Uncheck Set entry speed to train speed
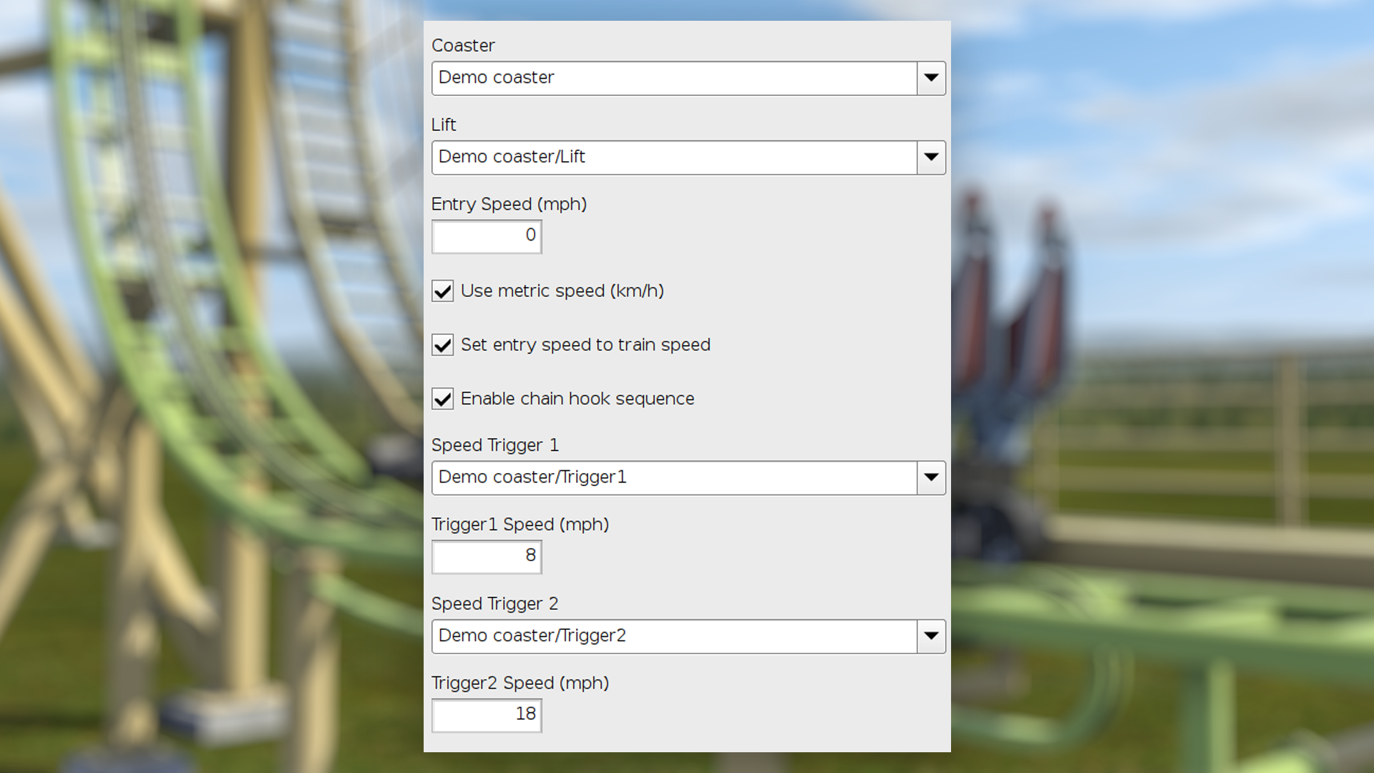 (x=443, y=345)
